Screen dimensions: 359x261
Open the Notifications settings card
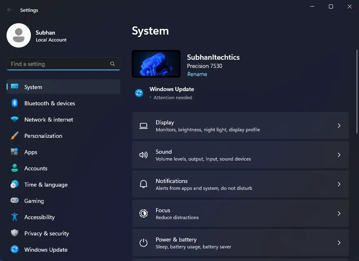[240, 184]
